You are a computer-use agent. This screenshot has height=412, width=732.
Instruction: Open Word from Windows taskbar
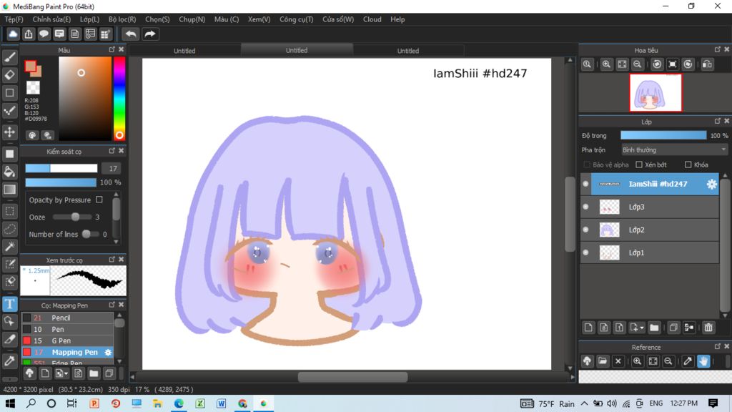coord(222,403)
